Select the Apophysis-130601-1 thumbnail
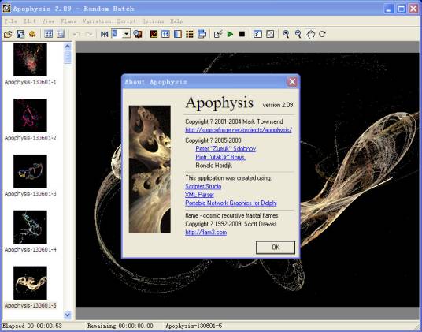The image size is (422, 332). (30, 59)
